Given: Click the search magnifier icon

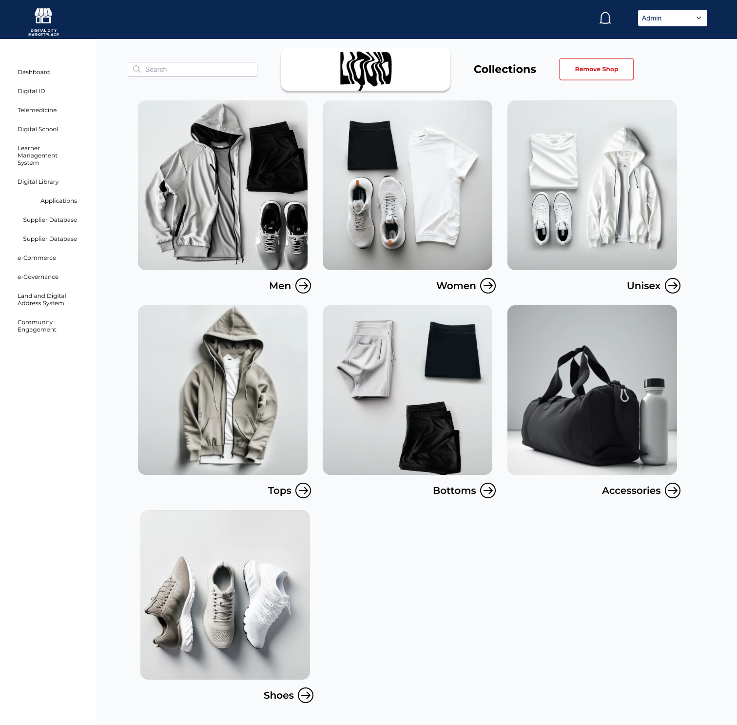Looking at the screenshot, I should pos(137,69).
